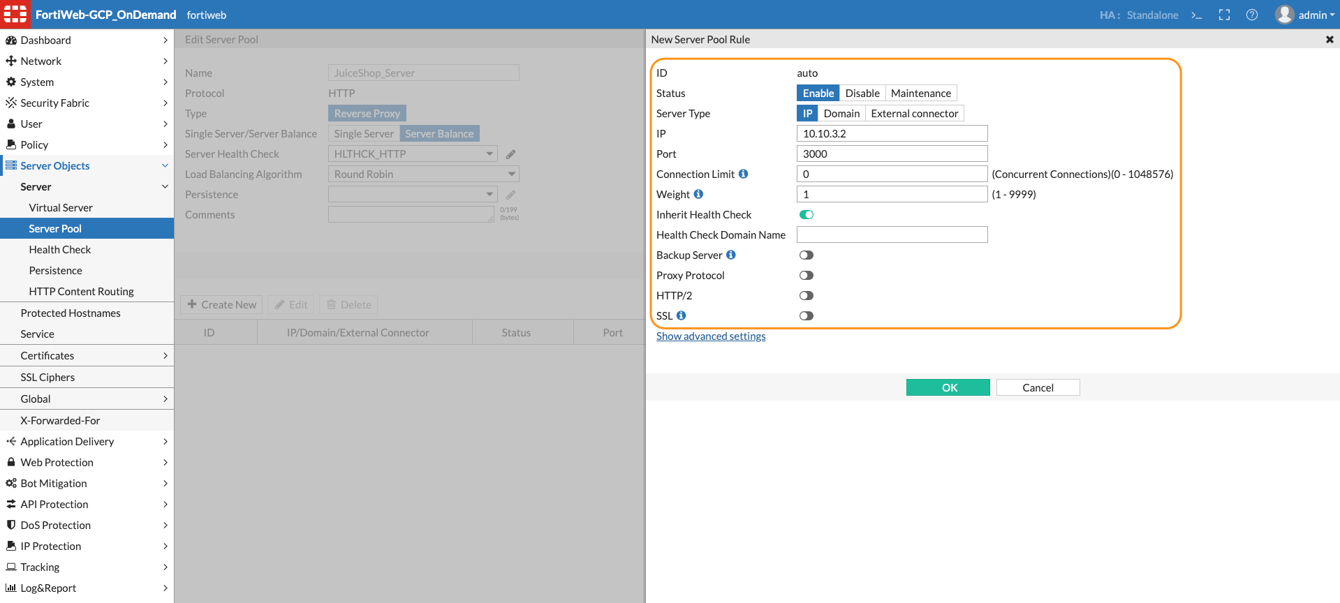1340x603 pixels.
Task: Toggle fullscreen mode icon
Action: point(1224,15)
